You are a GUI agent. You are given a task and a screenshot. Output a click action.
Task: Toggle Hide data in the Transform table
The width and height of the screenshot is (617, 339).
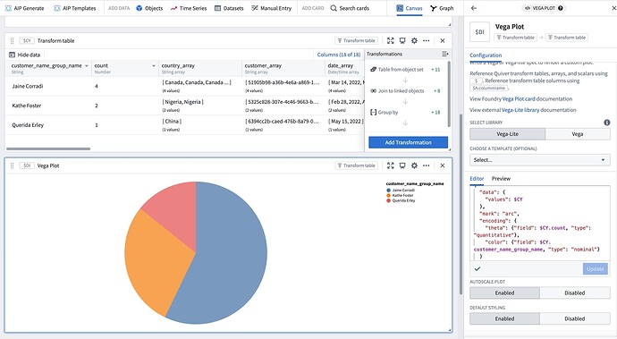click(x=24, y=55)
